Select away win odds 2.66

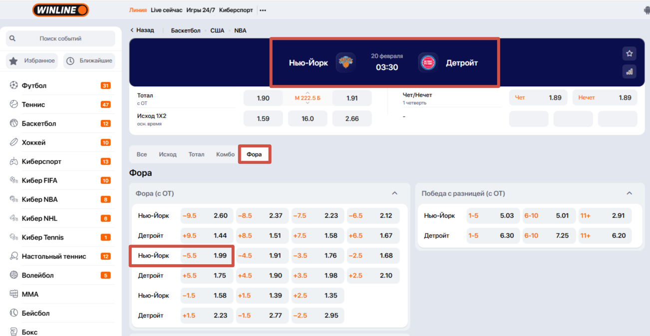pyautogui.click(x=352, y=119)
